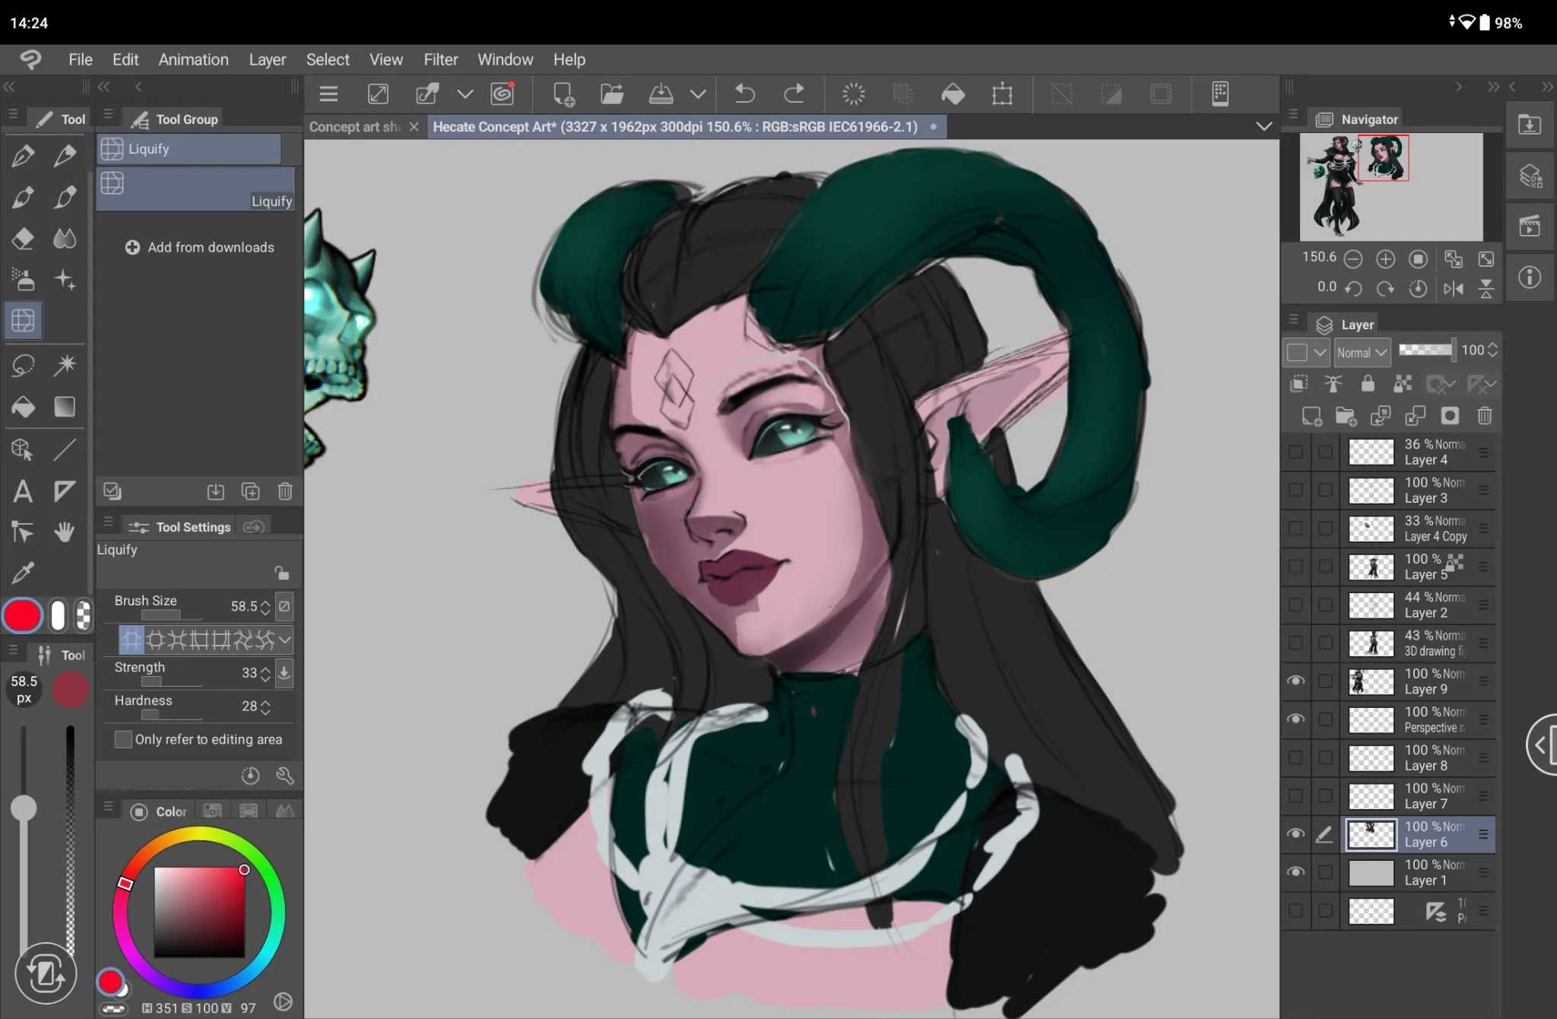Open the dropdown arrow beside the Save icon
Image resolution: width=1557 pixels, height=1019 pixels.
click(x=698, y=94)
